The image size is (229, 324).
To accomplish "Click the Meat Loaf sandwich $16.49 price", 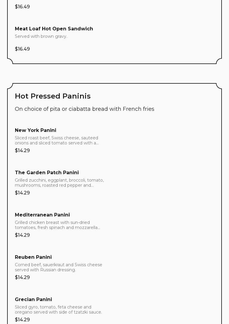I will pos(22,49).
